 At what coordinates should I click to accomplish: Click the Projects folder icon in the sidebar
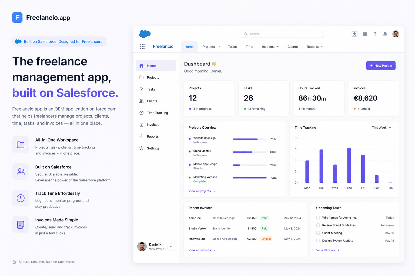click(141, 77)
